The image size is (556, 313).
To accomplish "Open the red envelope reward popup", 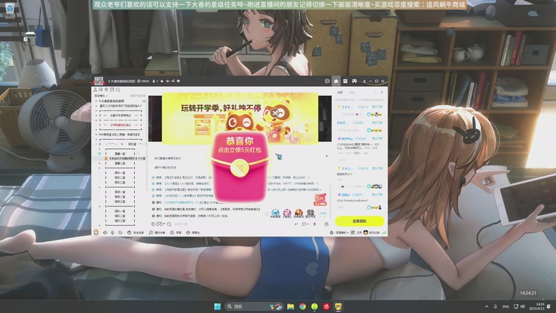I will click(240, 168).
